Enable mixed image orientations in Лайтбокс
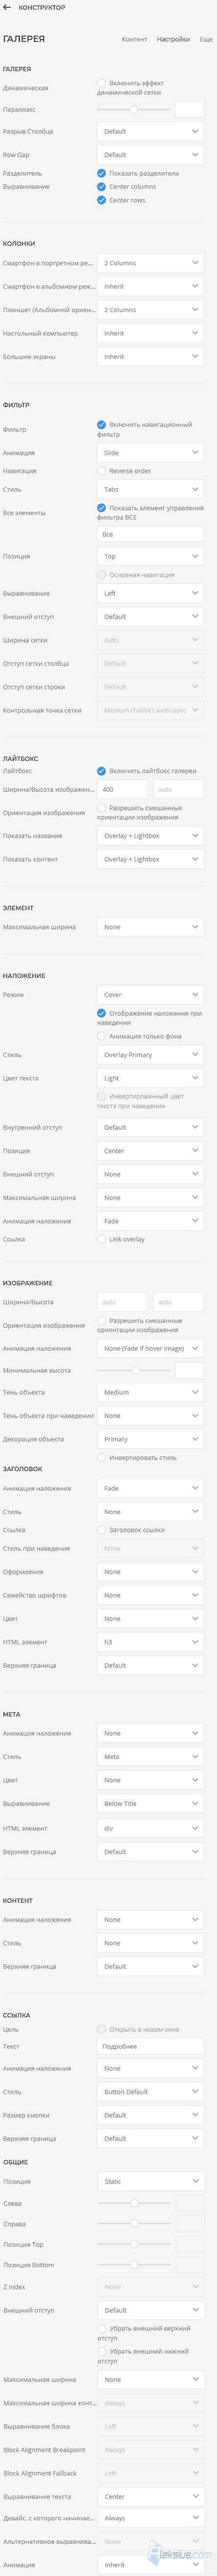 [102, 808]
